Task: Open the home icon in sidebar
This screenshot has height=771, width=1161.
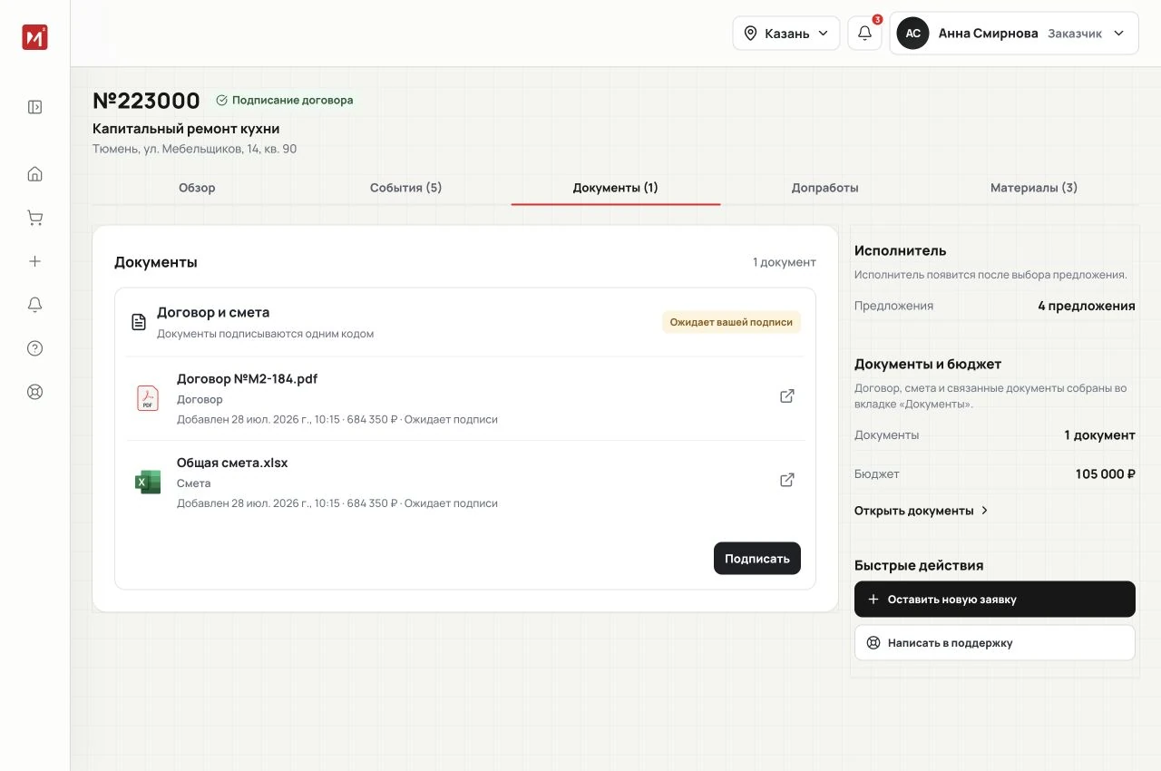Action: coord(34,174)
